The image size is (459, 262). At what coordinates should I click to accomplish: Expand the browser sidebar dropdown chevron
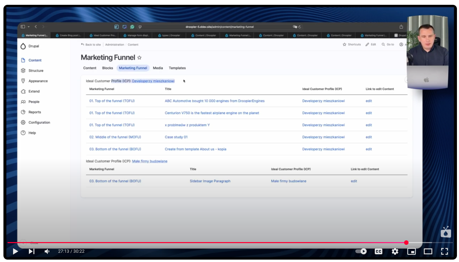(x=29, y=27)
